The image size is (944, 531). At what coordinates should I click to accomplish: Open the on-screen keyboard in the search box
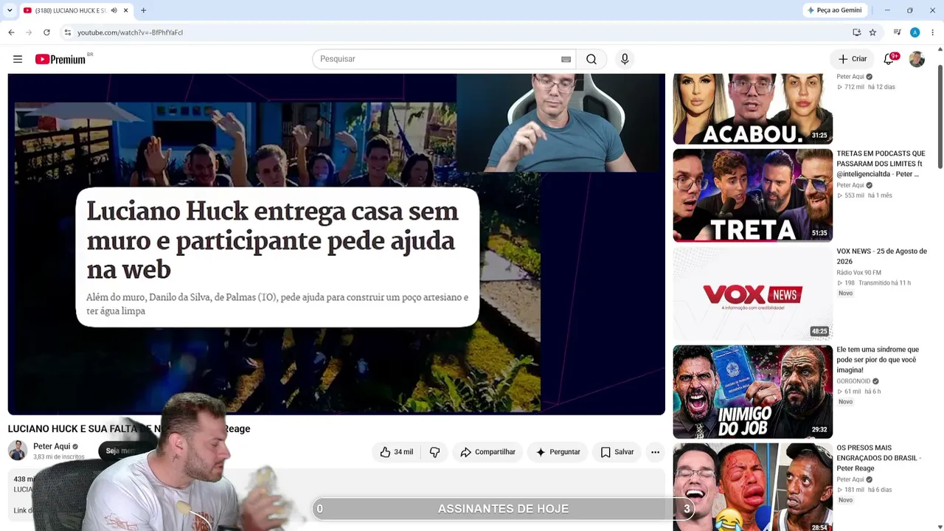pyautogui.click(x=566, y=59)
